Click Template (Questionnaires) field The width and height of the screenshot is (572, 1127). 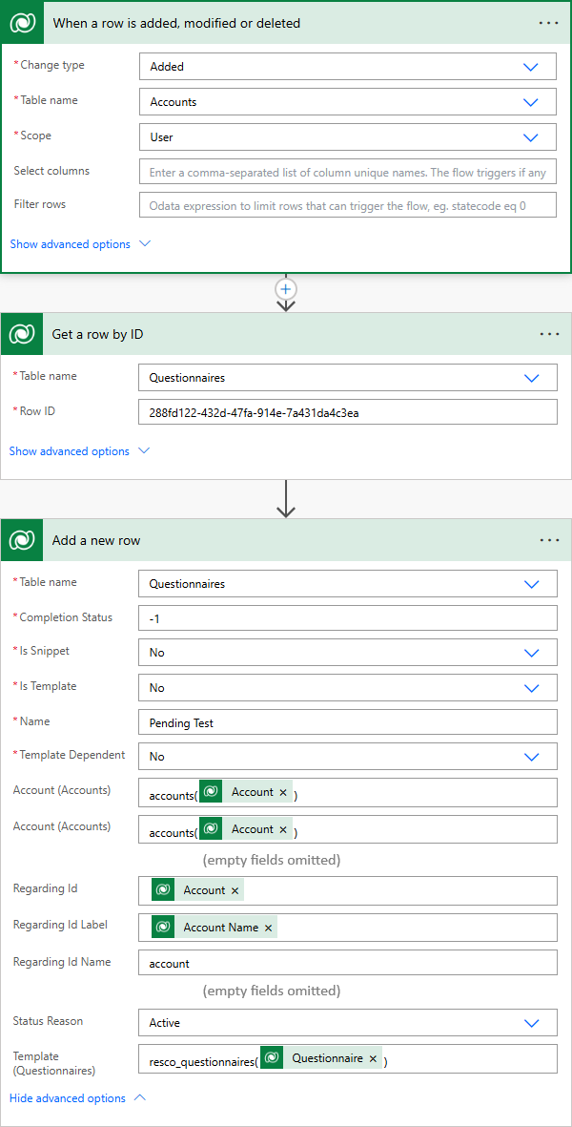pyautogui.click(x=348, y=1058)
